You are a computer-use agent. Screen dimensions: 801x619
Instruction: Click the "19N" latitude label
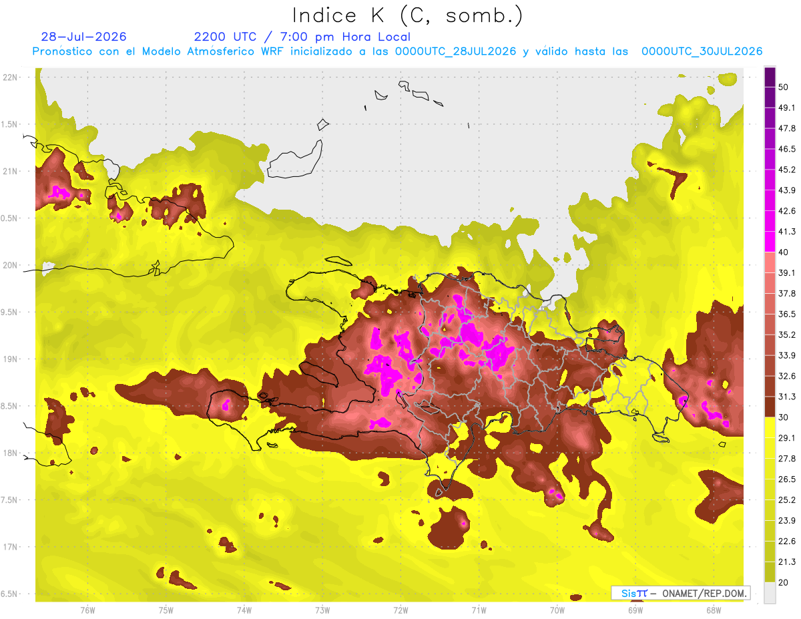click(11, 359)
